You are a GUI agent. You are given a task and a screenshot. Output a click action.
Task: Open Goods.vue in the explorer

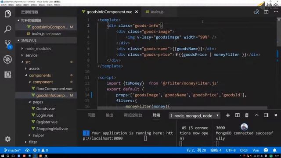click(46, 108)
